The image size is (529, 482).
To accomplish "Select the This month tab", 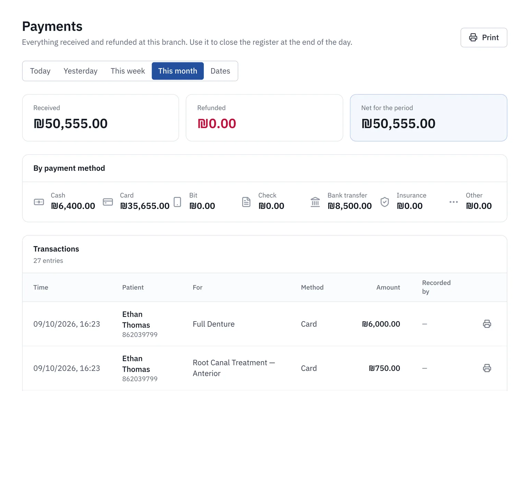I will 178,71.
